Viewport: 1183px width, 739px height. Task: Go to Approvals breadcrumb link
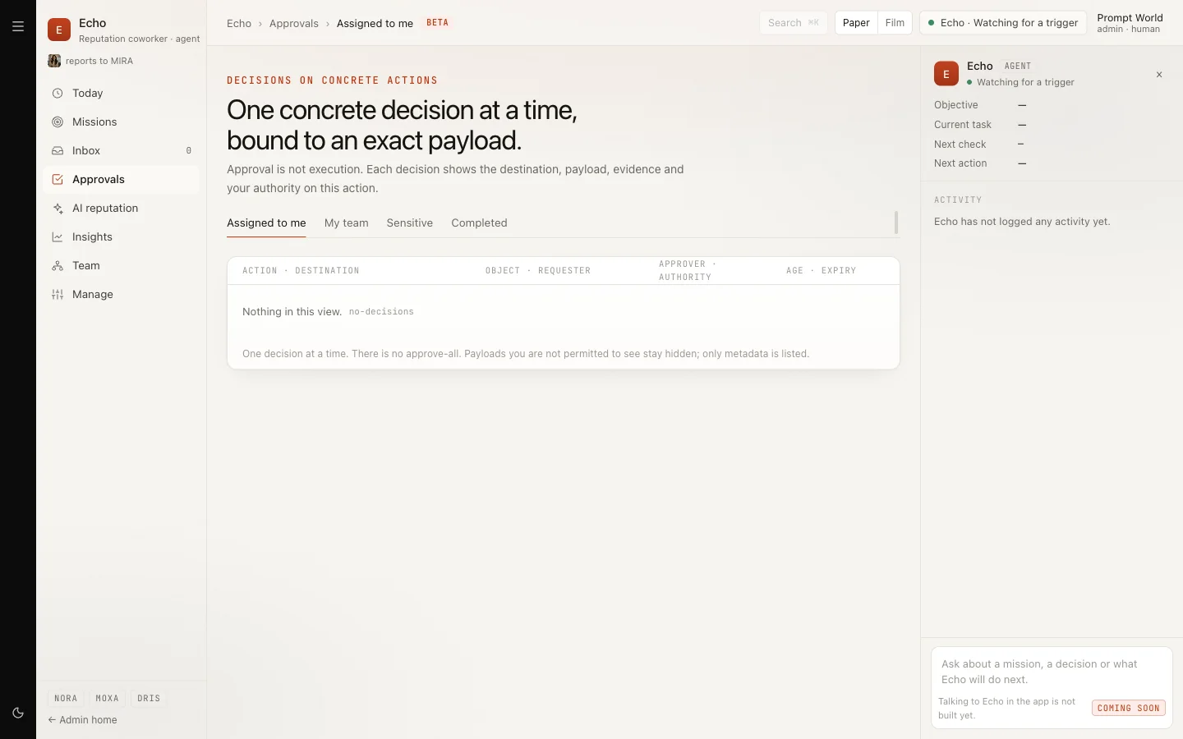click(293, 23)
